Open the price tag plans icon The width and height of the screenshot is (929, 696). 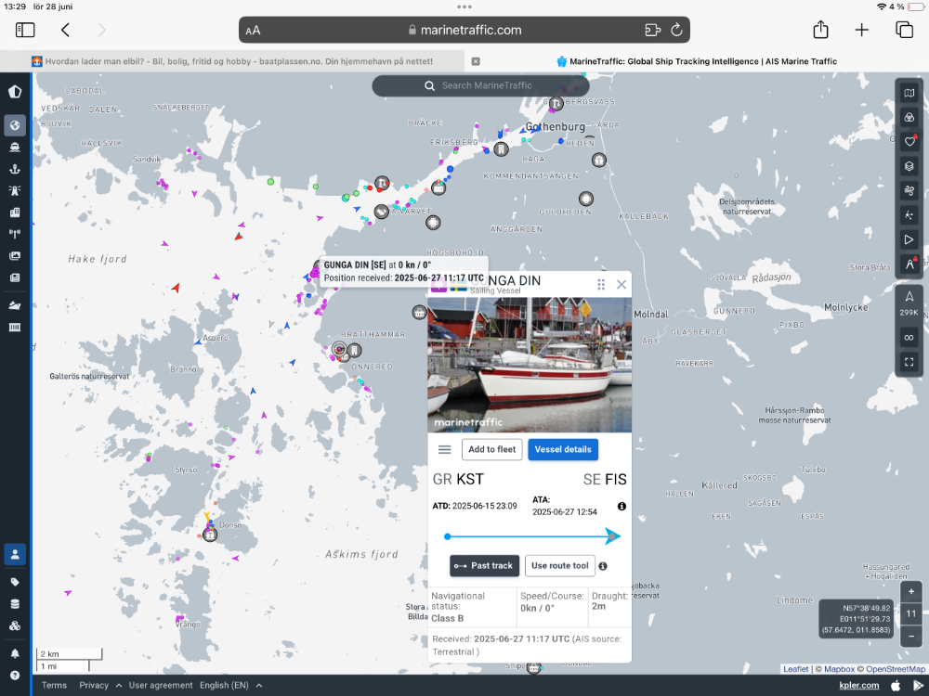15,583
